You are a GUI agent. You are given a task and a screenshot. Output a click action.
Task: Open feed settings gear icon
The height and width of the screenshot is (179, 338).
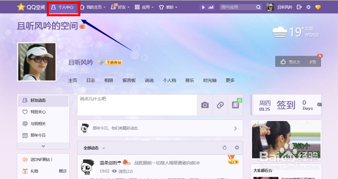click(x=237, y=148)
